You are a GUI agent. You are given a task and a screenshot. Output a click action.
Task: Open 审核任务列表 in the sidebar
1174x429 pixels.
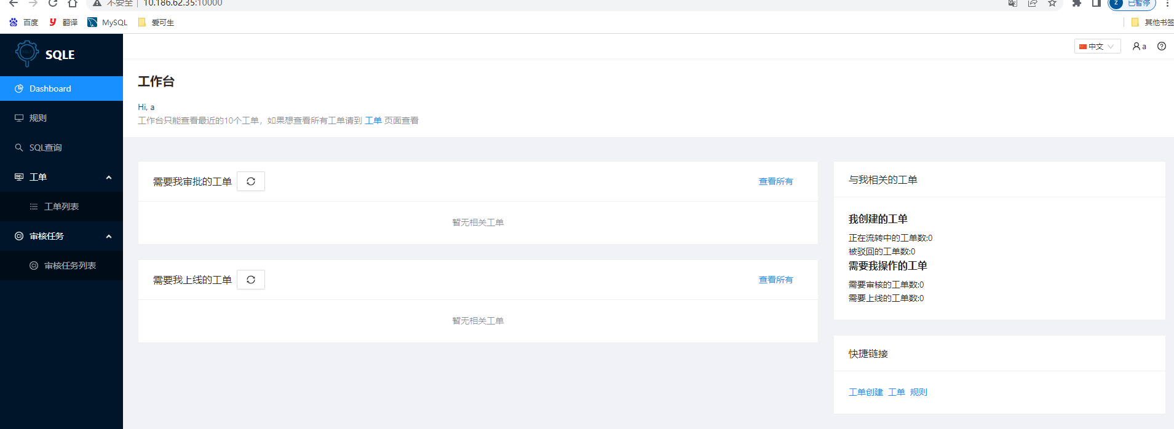(x=61, y=266)
